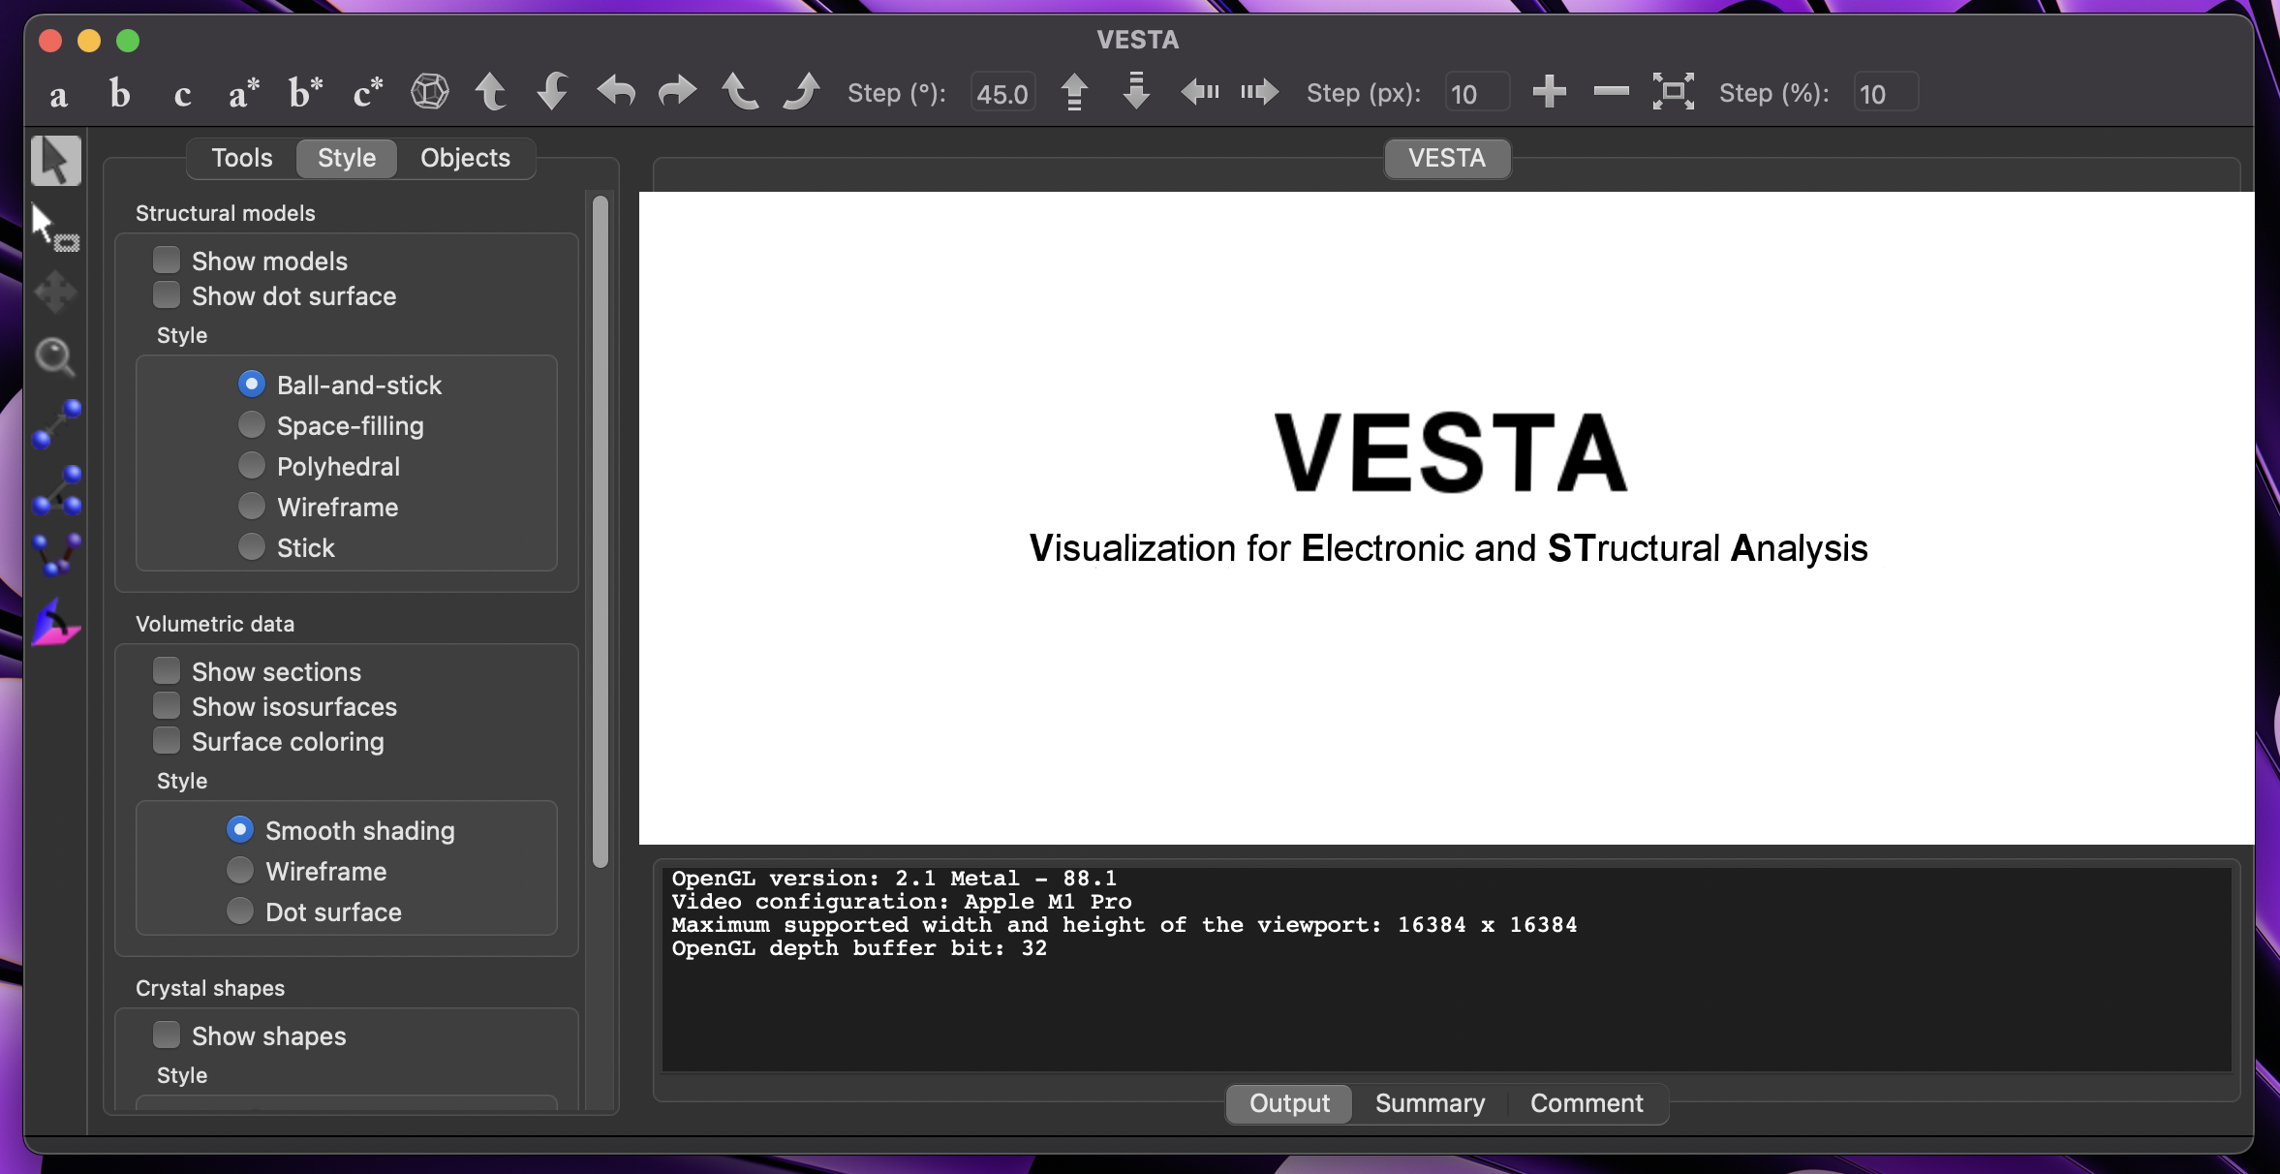This screenshot has height=1174, width=2280.
Task: View along the a axis
Action: tap(58, 94)
